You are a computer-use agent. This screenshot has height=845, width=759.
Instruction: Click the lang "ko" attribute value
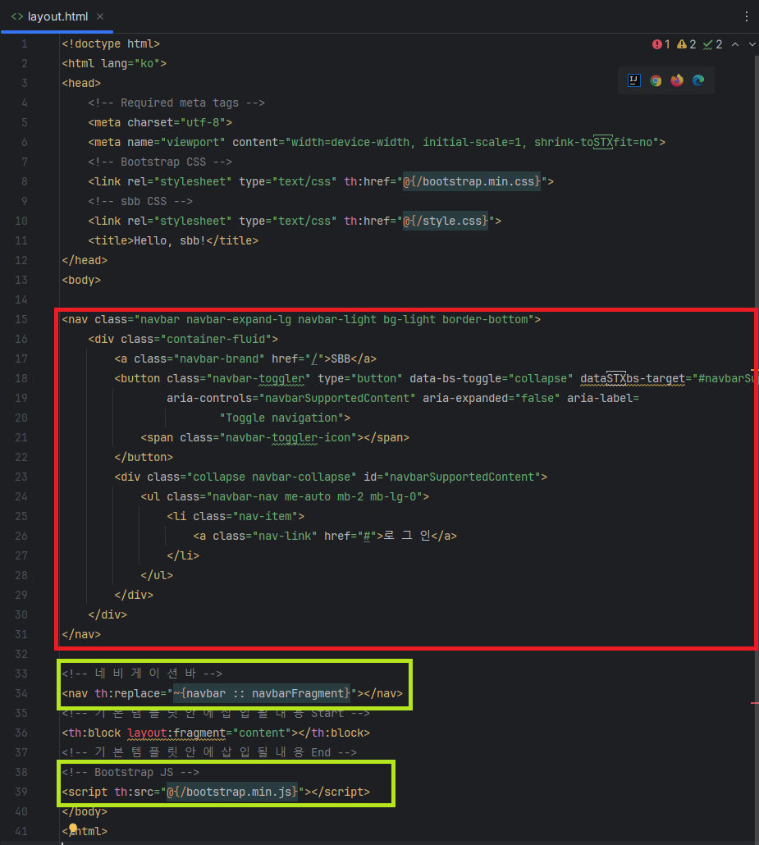point(147,64)
